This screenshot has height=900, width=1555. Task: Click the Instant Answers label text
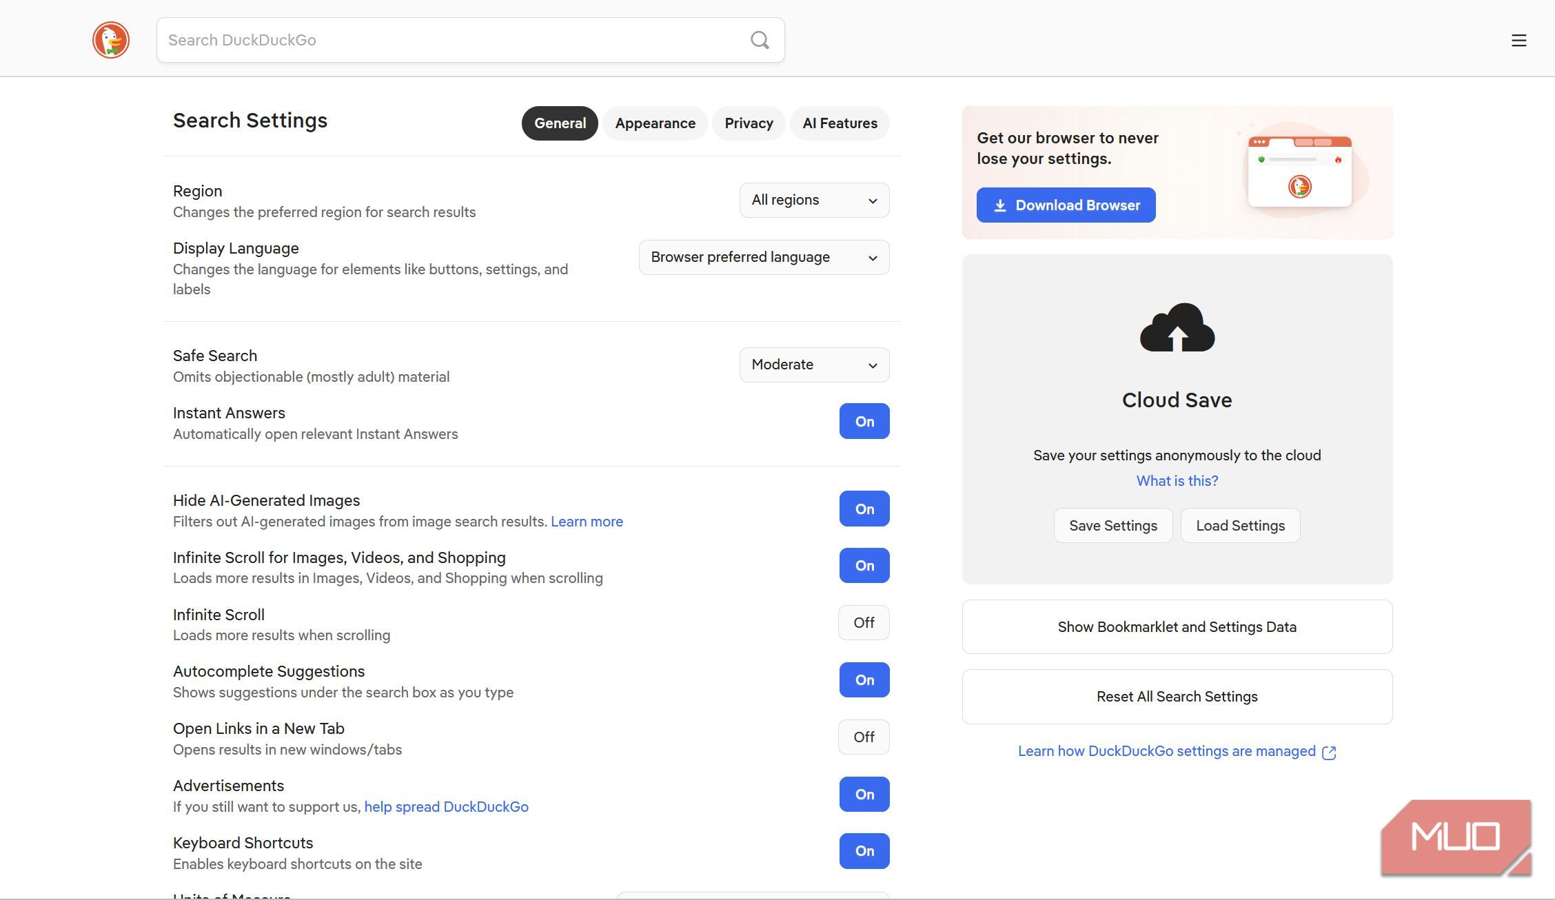[229, 413]
